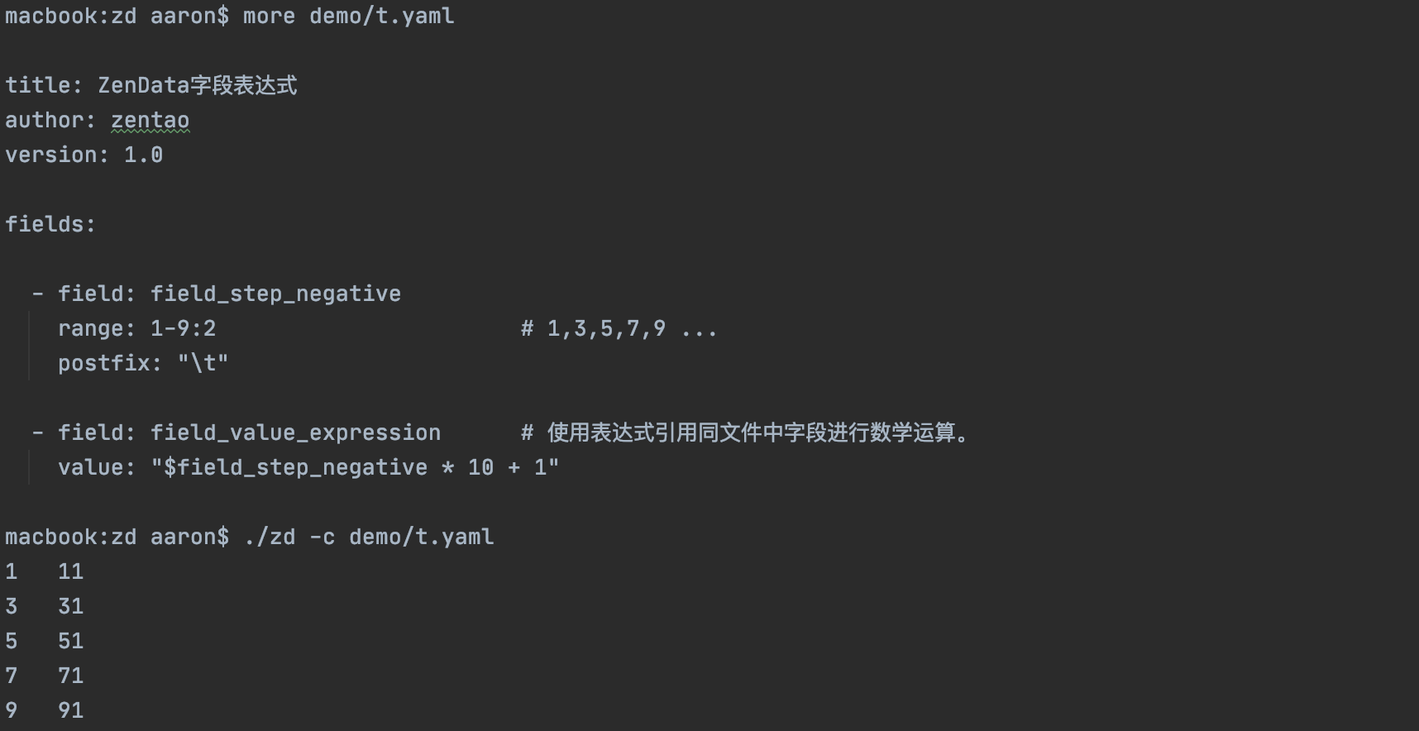Click the misspelled word zentao
The image size is (1419, 731).
(150, 121)
